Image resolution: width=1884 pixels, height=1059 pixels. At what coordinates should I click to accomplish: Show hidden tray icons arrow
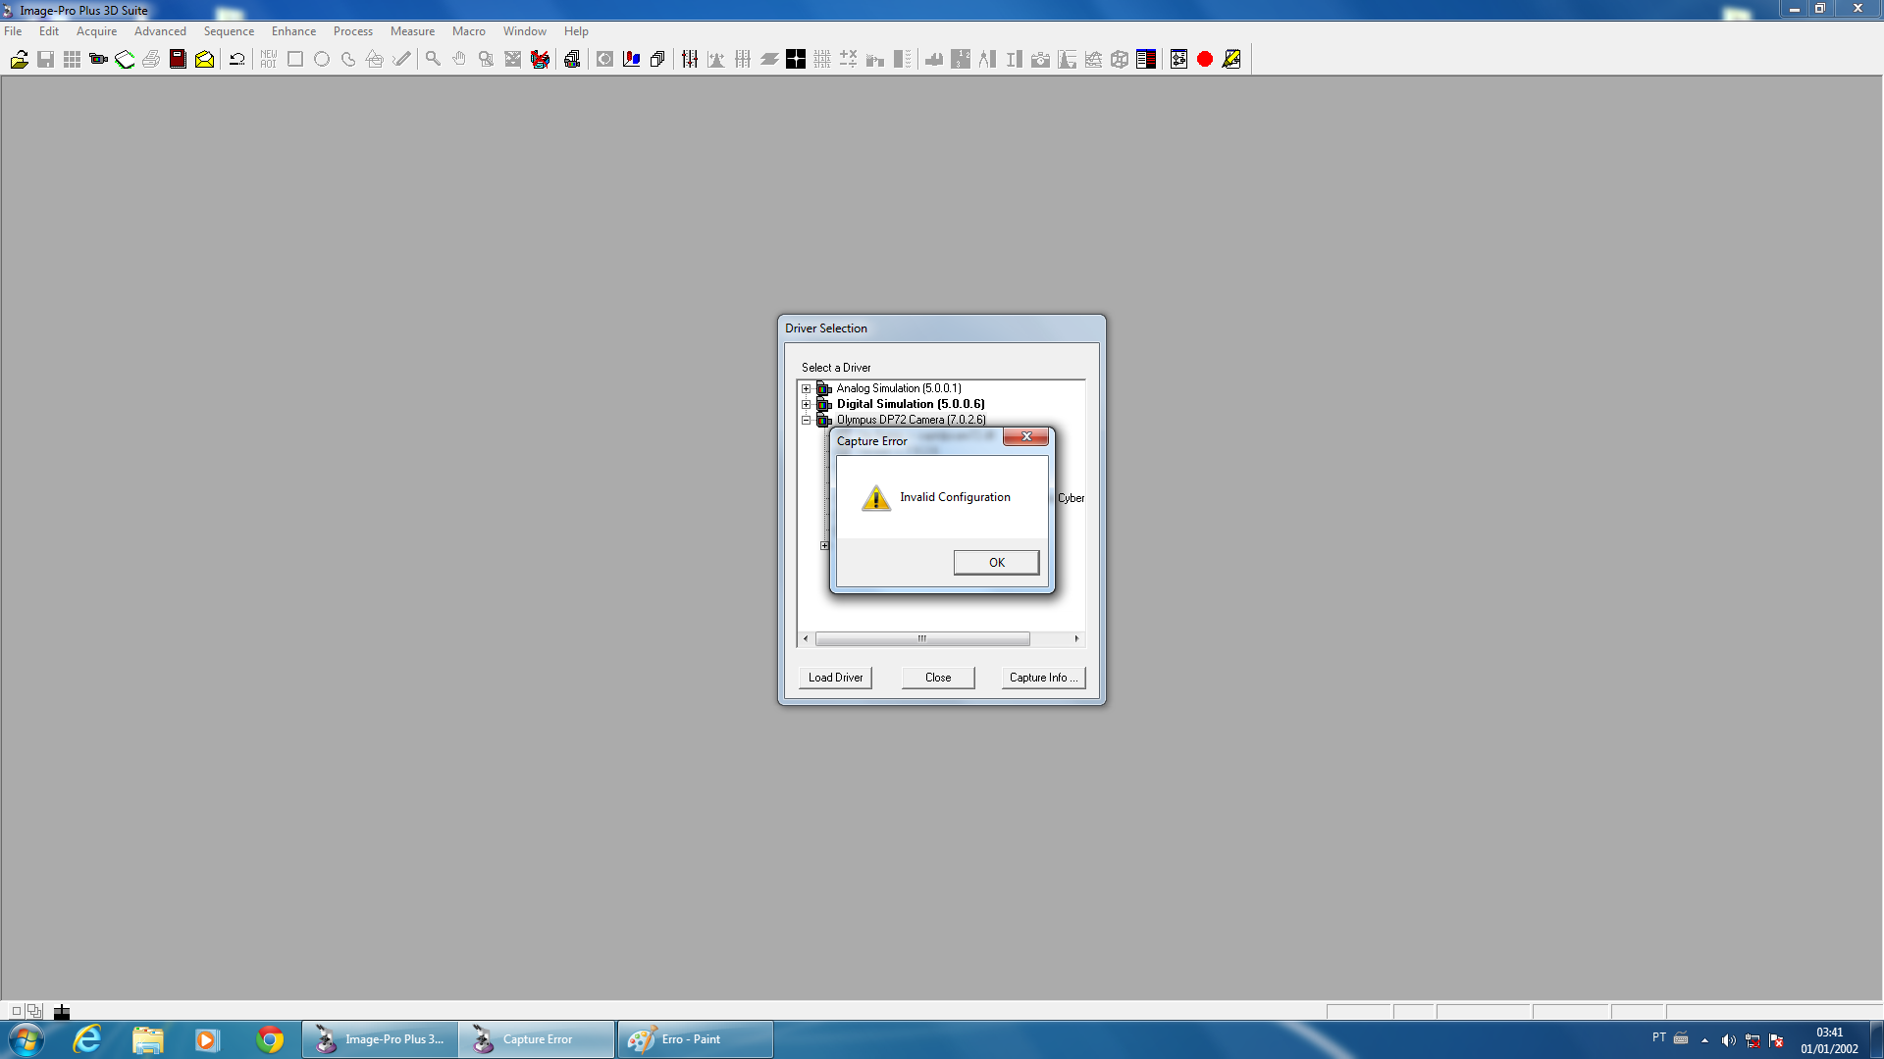point(1704,1040)
